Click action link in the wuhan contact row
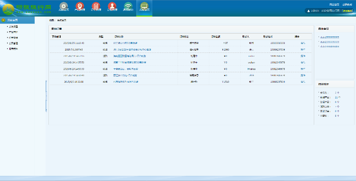 tap(303, 62)
